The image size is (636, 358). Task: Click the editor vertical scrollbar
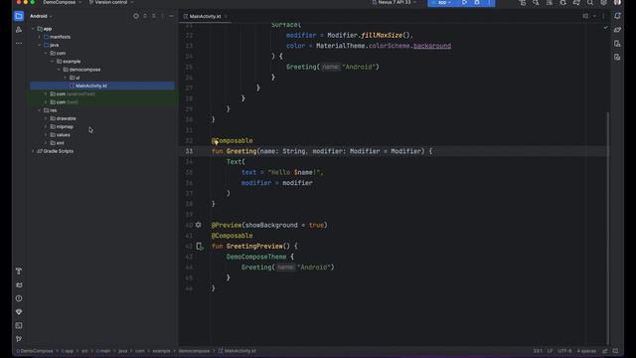click(609, 228)
